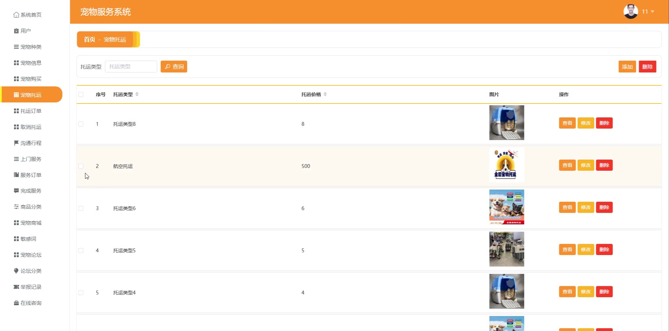669x331 pixels.
Task: Click the sliders icon beside 商品分类
Action: click(16, 207)
